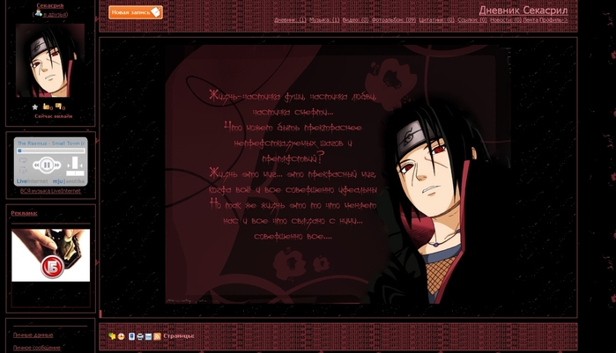Click the clock icon in footer bar
The width and height of the screenshot is (616, 353).
coord(121,336)
